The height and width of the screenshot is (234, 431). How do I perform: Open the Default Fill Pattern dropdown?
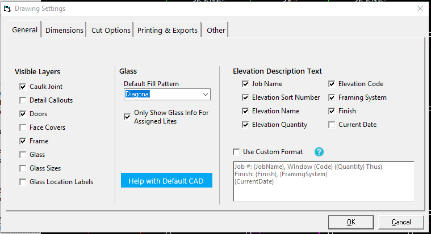coord(167,95)
